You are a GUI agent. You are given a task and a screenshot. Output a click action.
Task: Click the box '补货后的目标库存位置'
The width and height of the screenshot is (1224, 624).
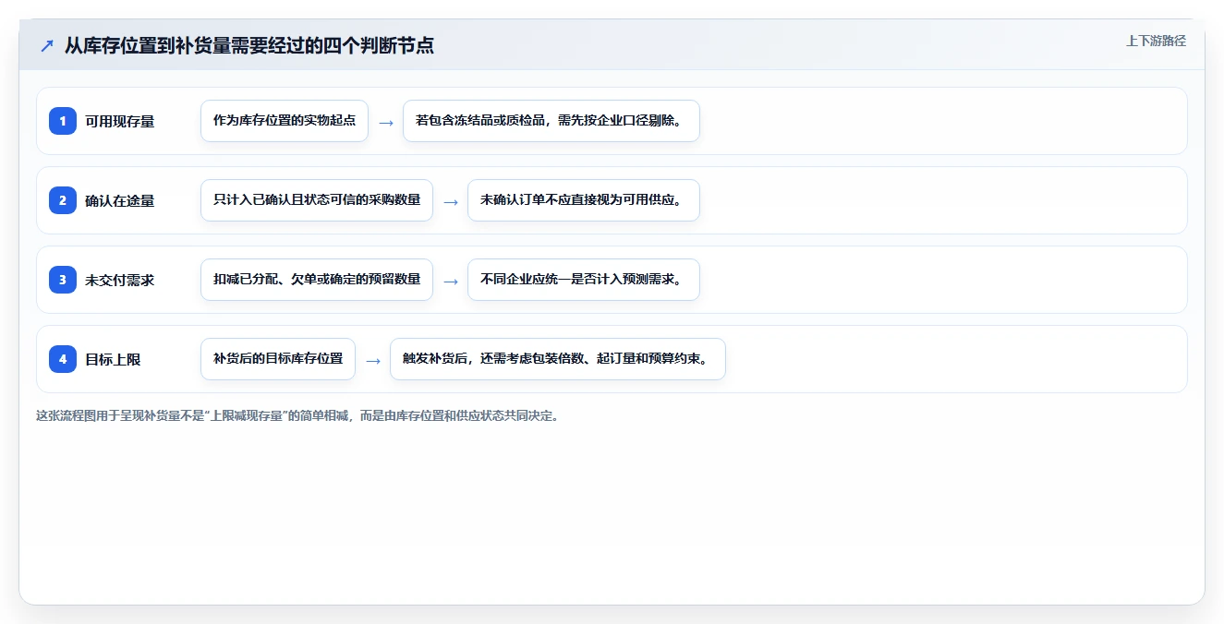pos(278,359)
